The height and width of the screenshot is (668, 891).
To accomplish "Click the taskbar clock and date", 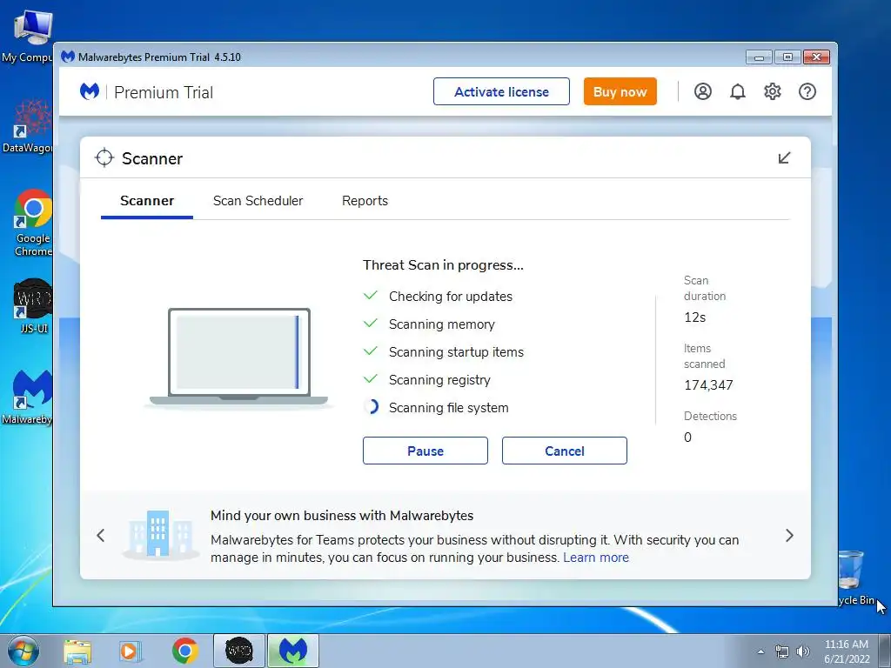I will point(847,651).
